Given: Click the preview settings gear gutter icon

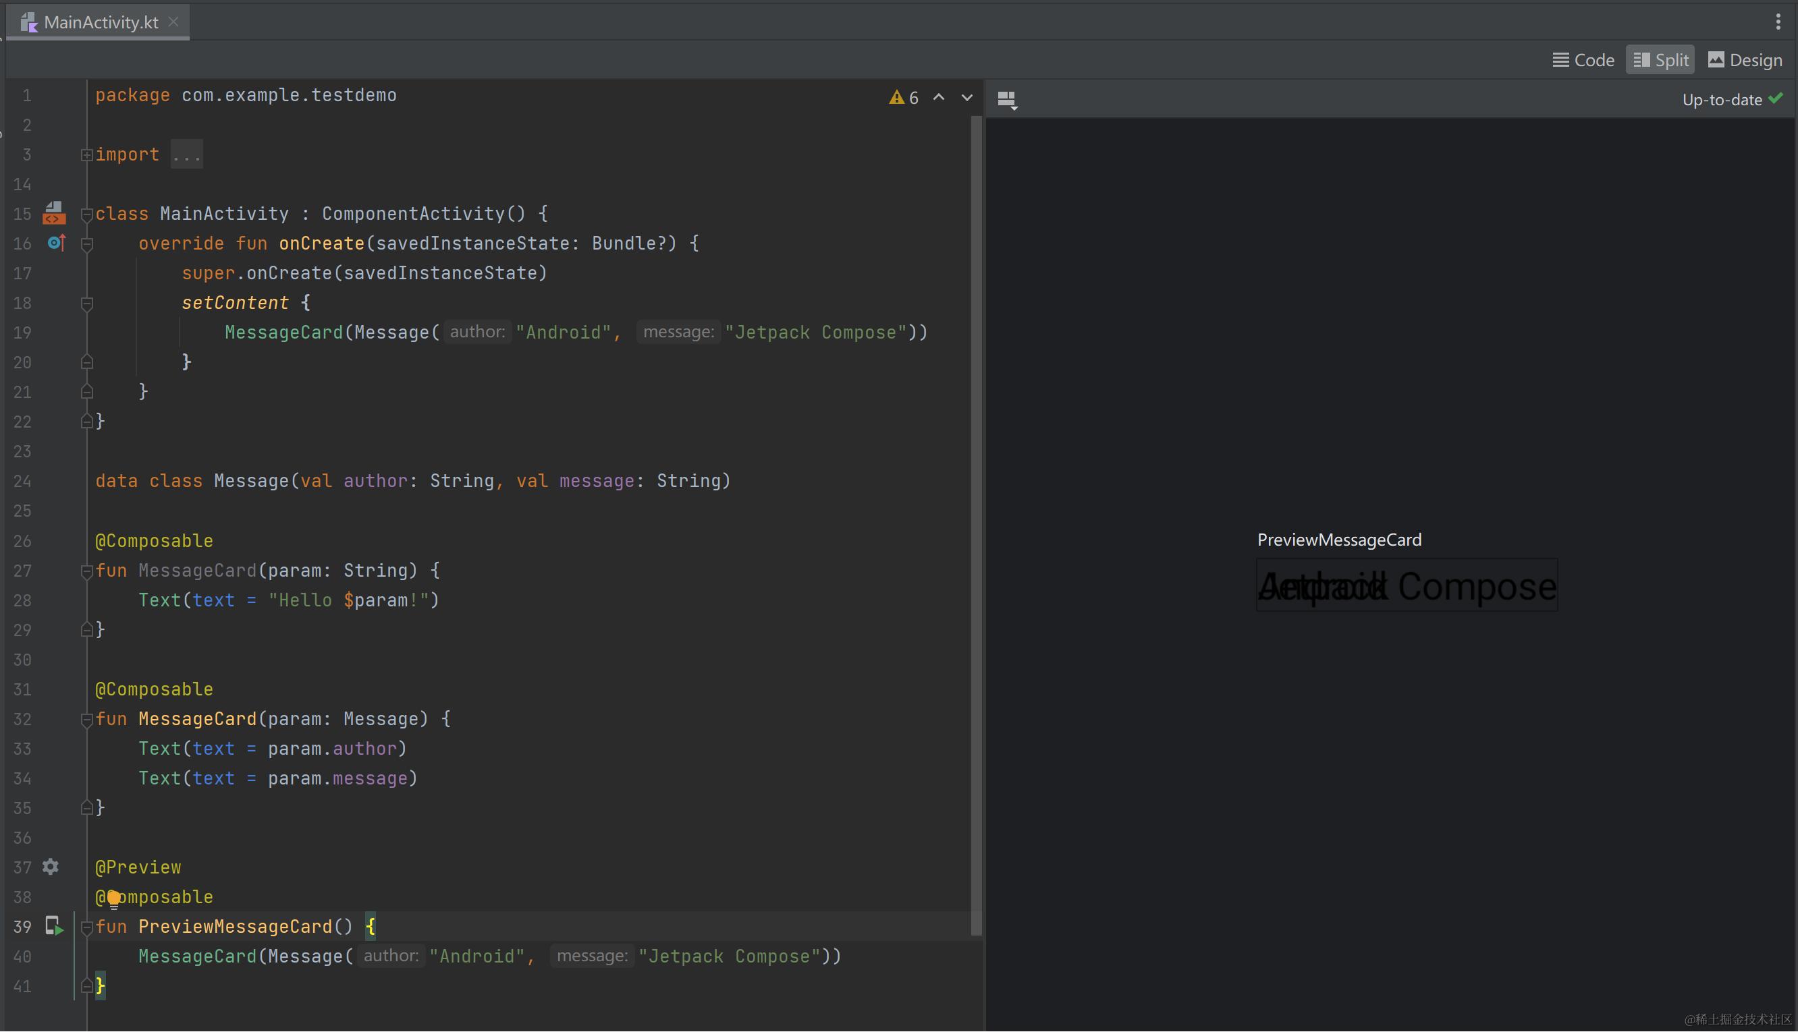Looking at the screenshot, I should [51, 867].
